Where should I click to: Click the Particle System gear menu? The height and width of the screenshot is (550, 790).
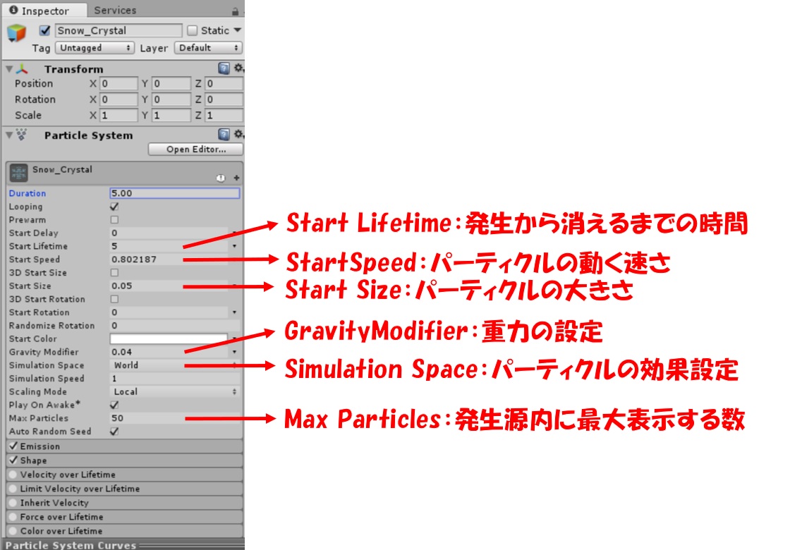pyautogui.click(x=238, y=135)
